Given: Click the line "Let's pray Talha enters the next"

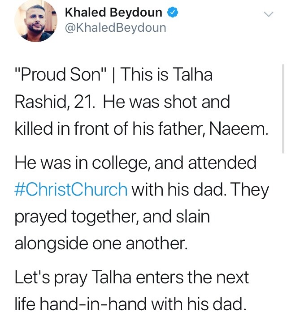Looking at the screenshot, I should pyautogui.click(x=132, y=278).
